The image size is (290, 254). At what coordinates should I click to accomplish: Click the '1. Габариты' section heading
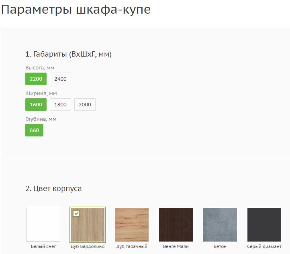[68, 54]
